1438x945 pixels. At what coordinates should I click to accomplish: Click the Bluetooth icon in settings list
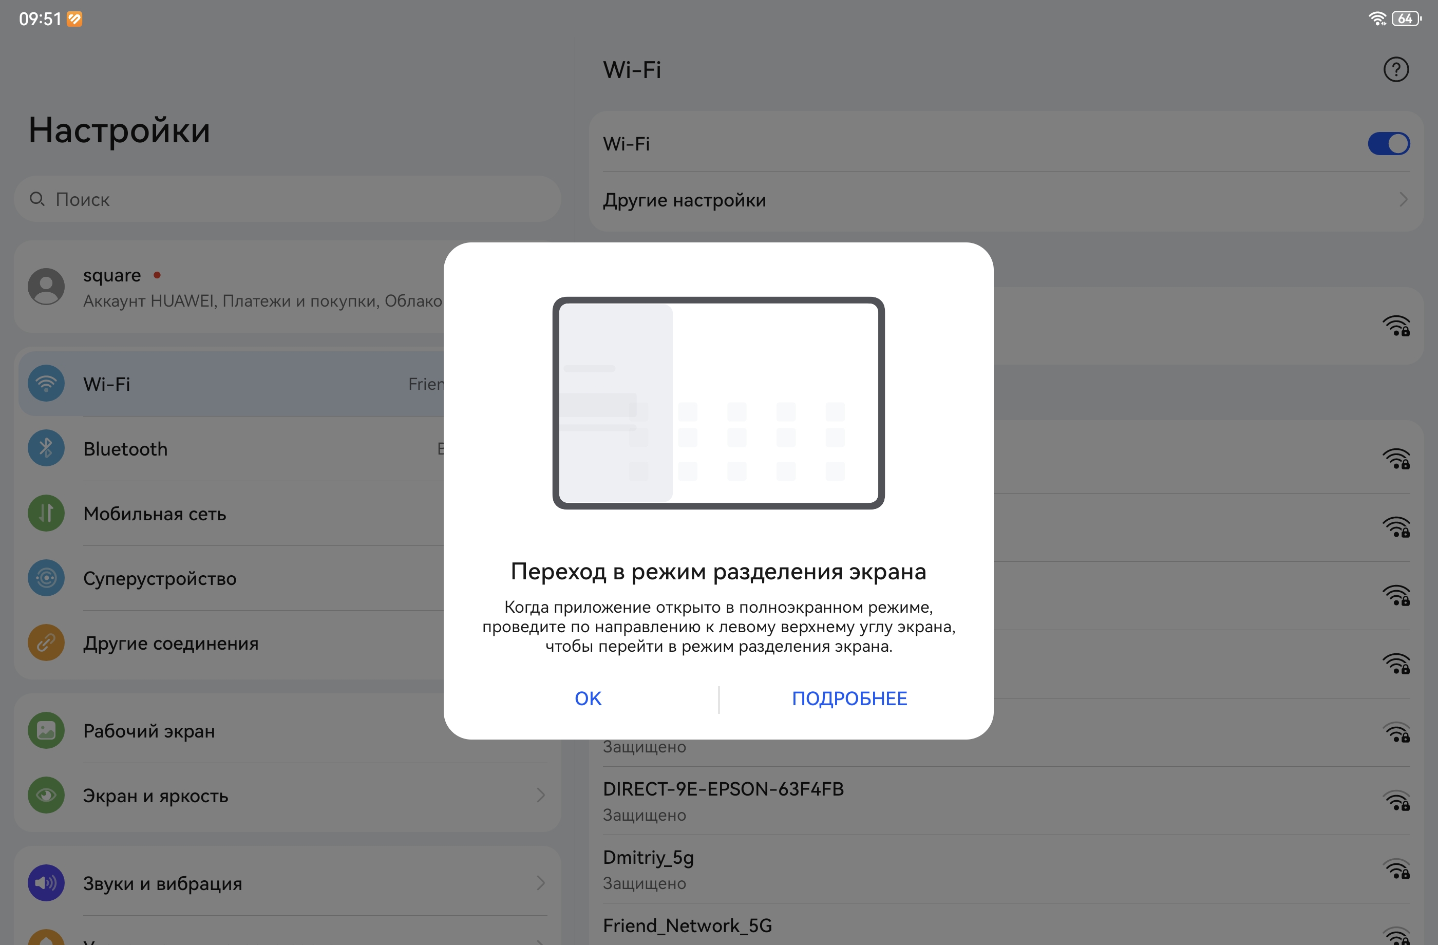(x=46, y=448)
